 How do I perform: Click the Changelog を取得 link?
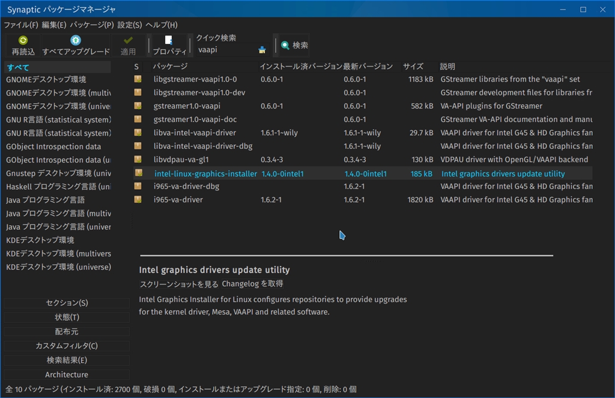coord(252,283)
